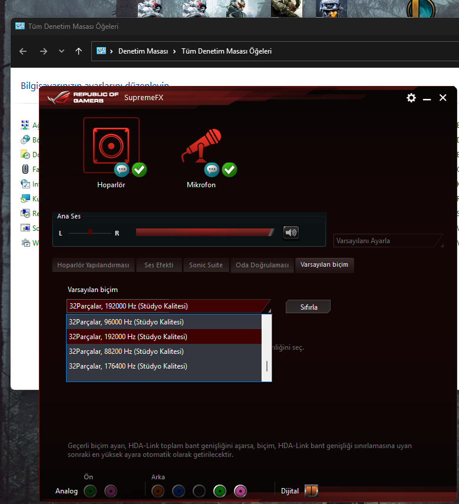Click the red Ana Ses volume bar
This screenshot has height=504, width=459.
pyautogui.click(x=205, y=232)
